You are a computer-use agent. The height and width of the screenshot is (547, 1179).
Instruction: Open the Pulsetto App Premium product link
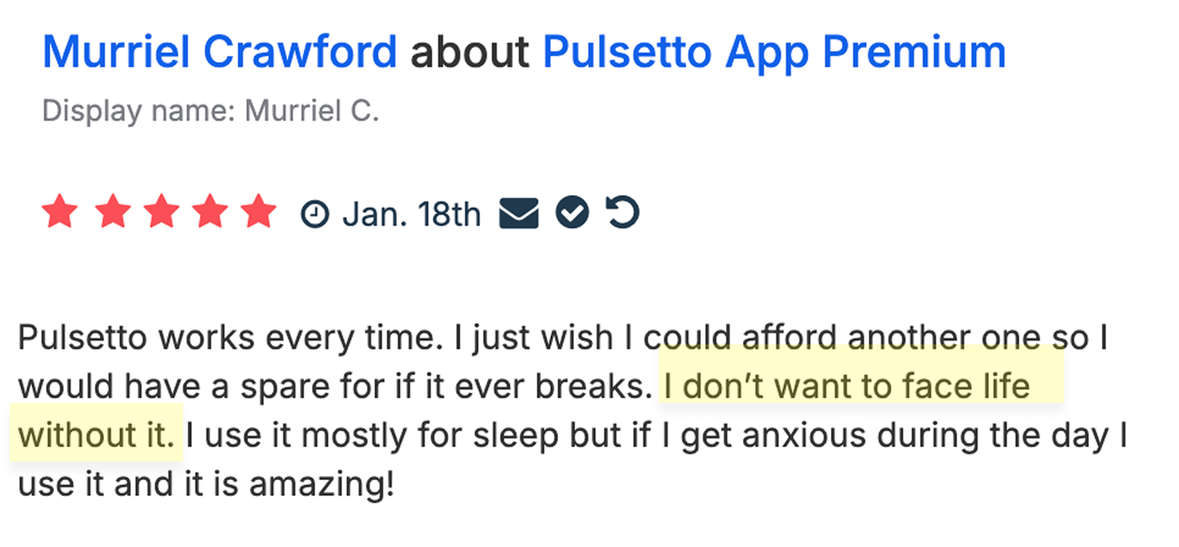coord(774,52)
